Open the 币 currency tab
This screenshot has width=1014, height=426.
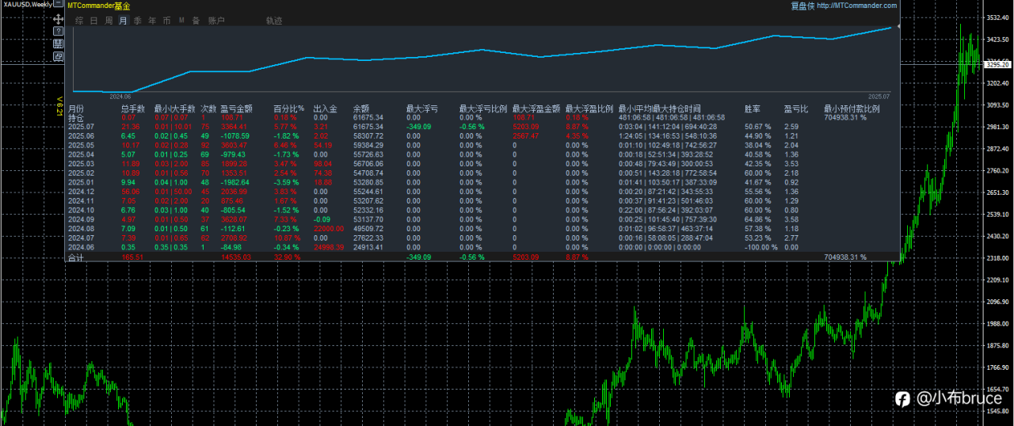coord(166,21)
